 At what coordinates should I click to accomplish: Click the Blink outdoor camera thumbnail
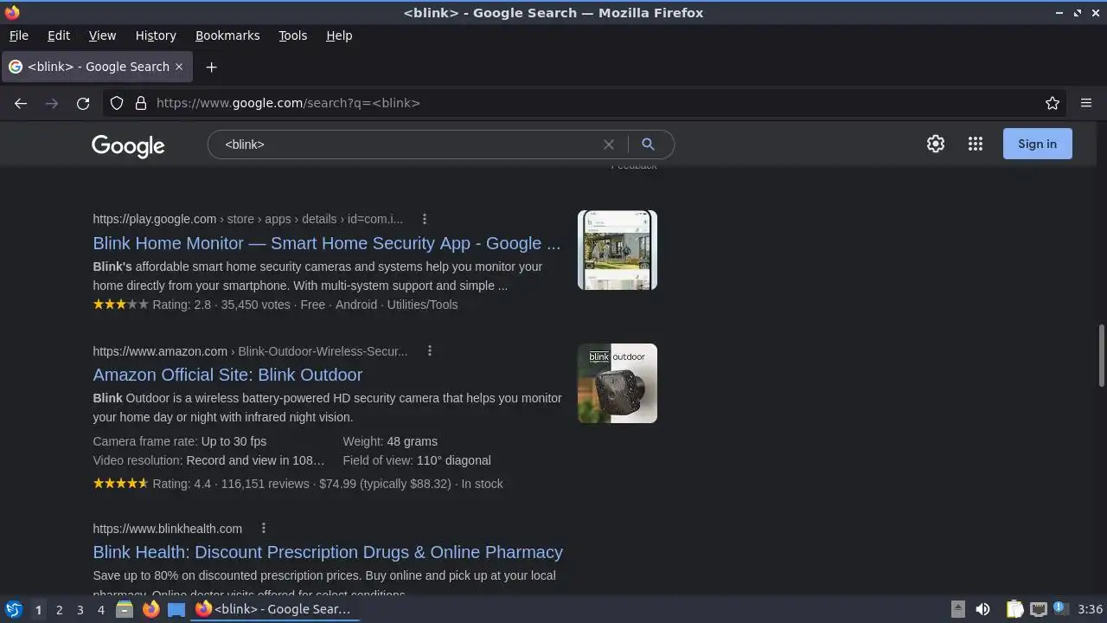pos(617,383)
